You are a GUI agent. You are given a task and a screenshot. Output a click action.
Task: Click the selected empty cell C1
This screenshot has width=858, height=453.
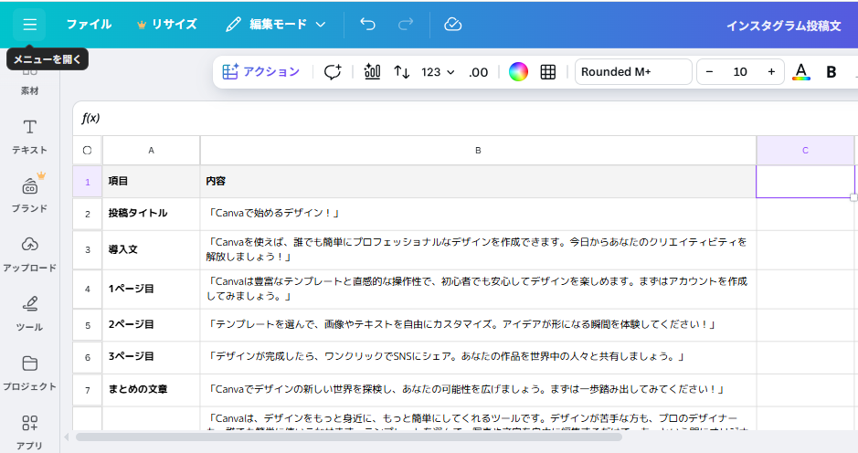click(805, 182)
